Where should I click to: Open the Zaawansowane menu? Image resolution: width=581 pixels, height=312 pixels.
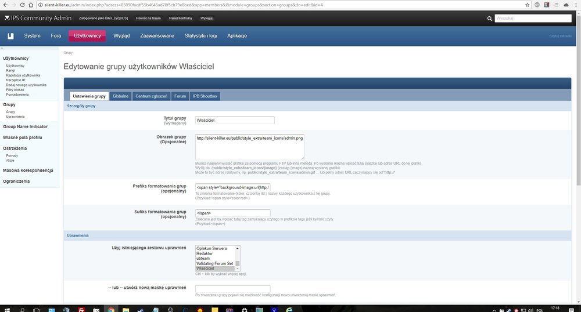pyautogui.click(x=157, y=36)
